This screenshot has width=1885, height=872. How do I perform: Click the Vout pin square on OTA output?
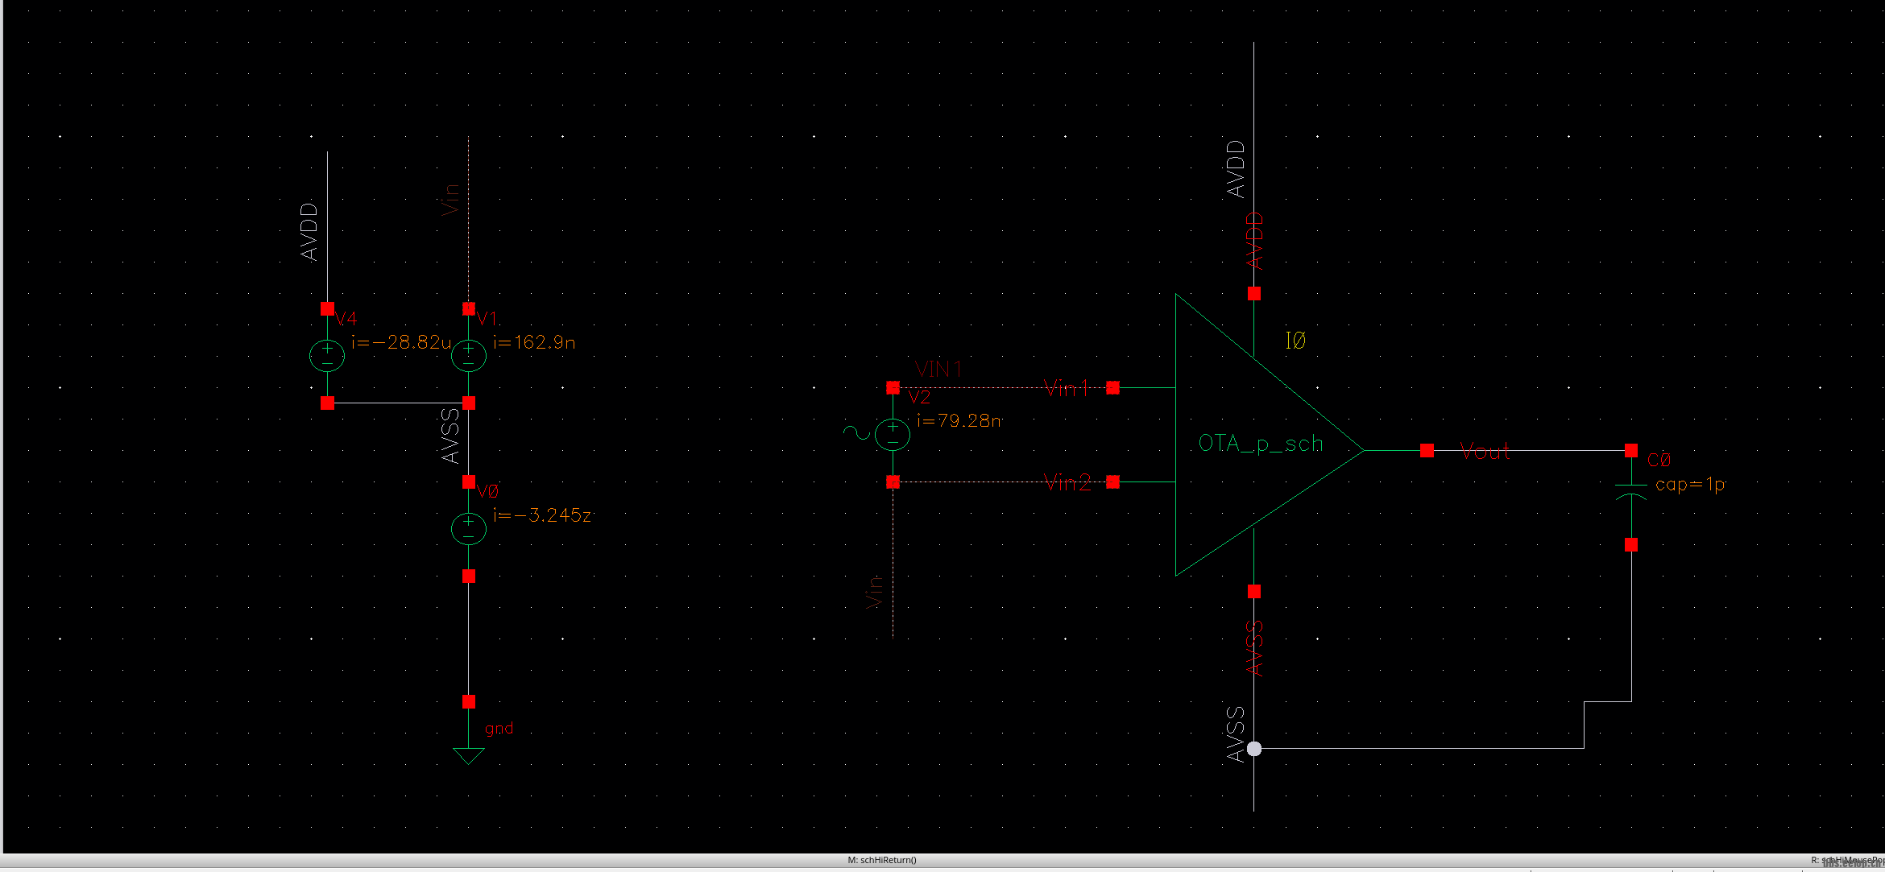[1427, 451]
